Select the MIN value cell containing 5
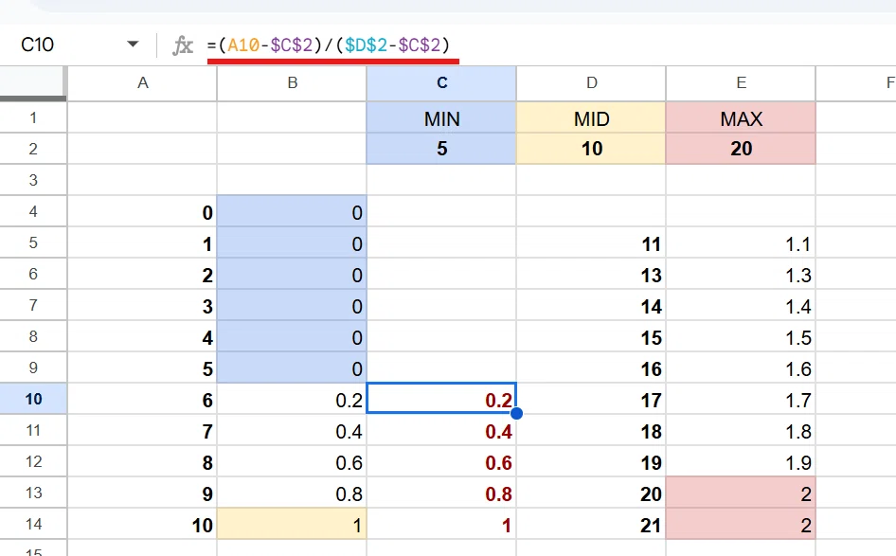This screenshot has width=896, height=556. [x=441, y=149]
